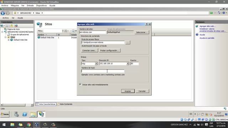
Task: Click the Conectar como button
Action: click(89, 50)
